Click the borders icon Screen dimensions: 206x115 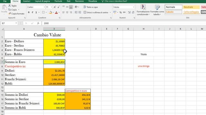point(43,12)
